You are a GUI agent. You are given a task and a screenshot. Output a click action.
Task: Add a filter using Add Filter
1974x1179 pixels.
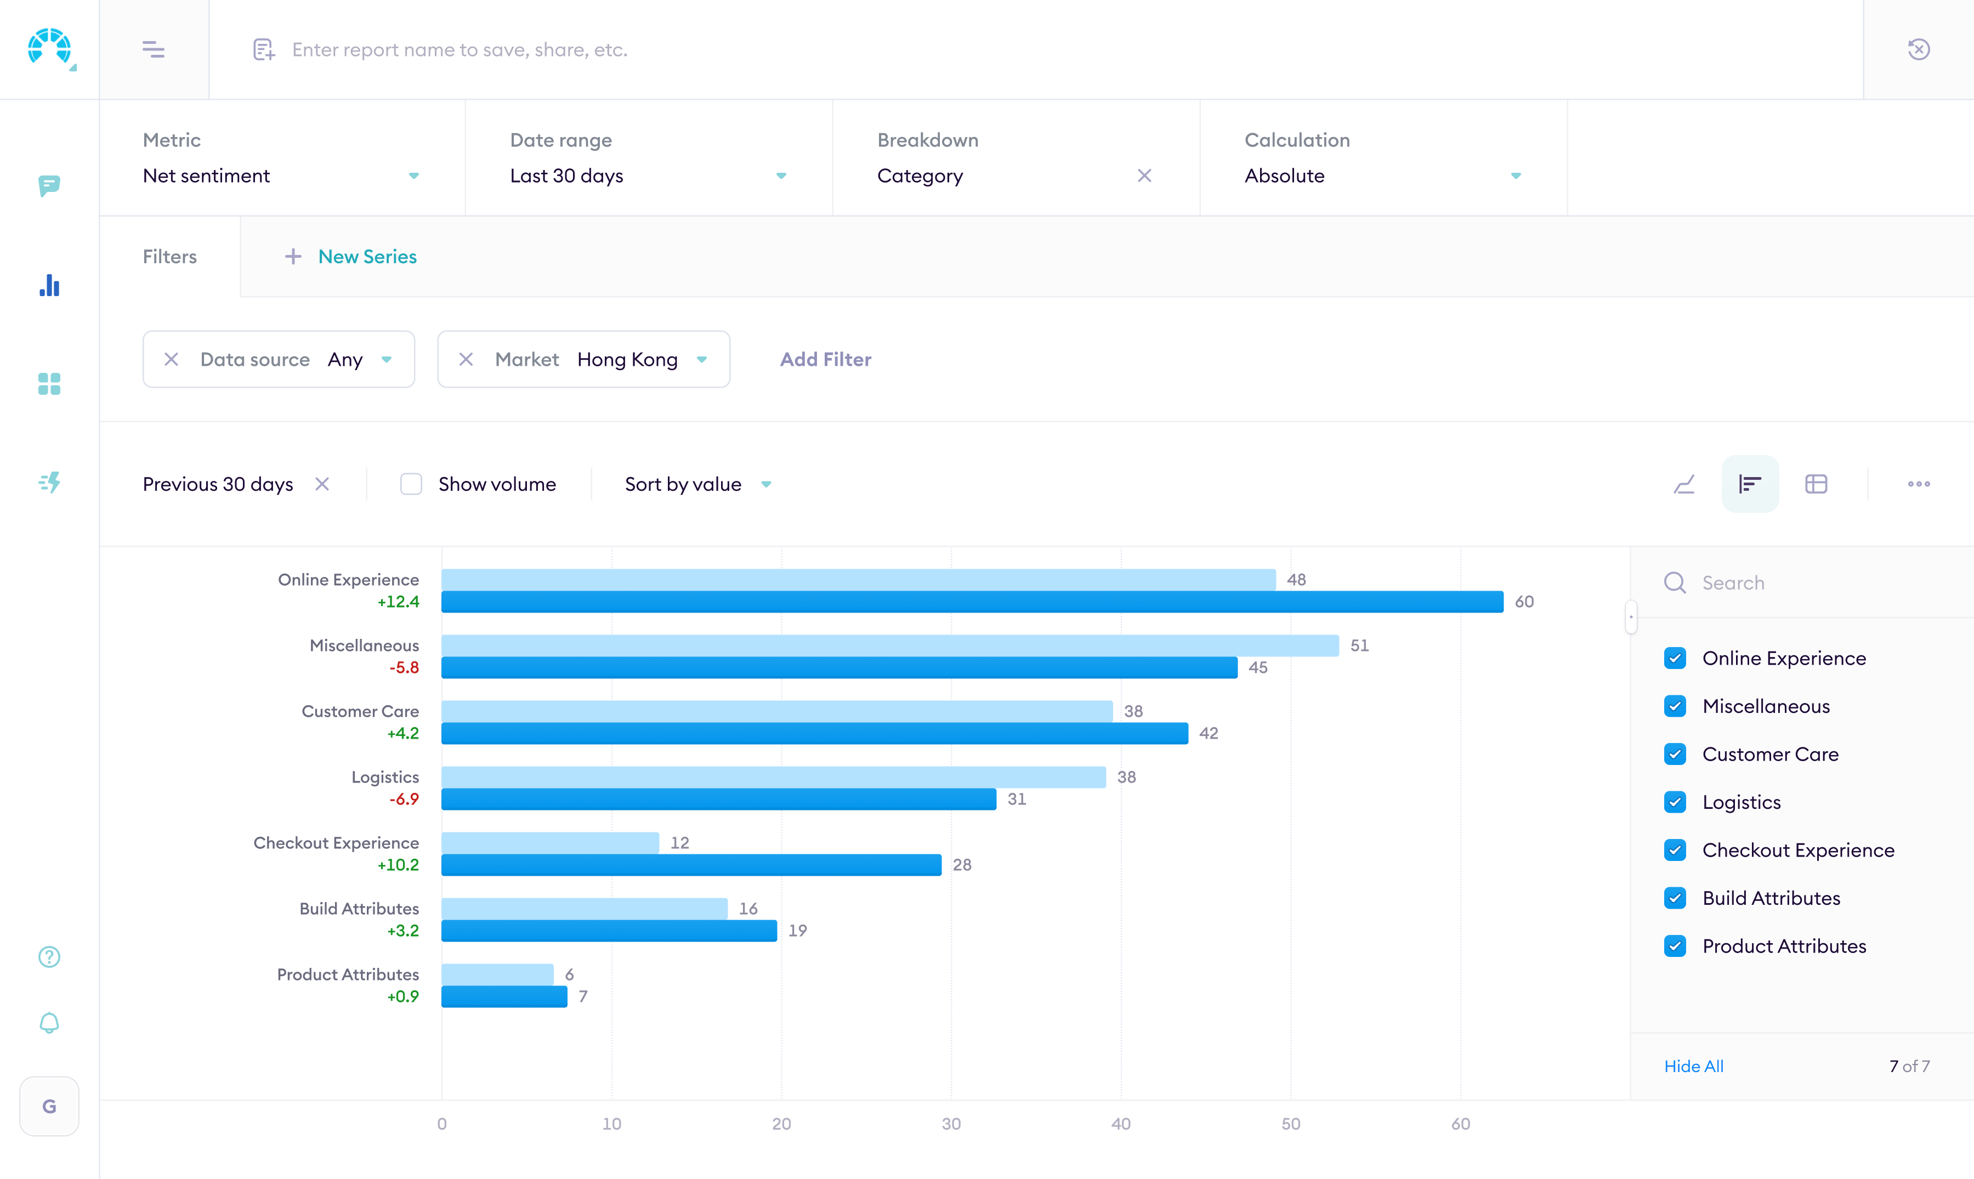point(825,359)
